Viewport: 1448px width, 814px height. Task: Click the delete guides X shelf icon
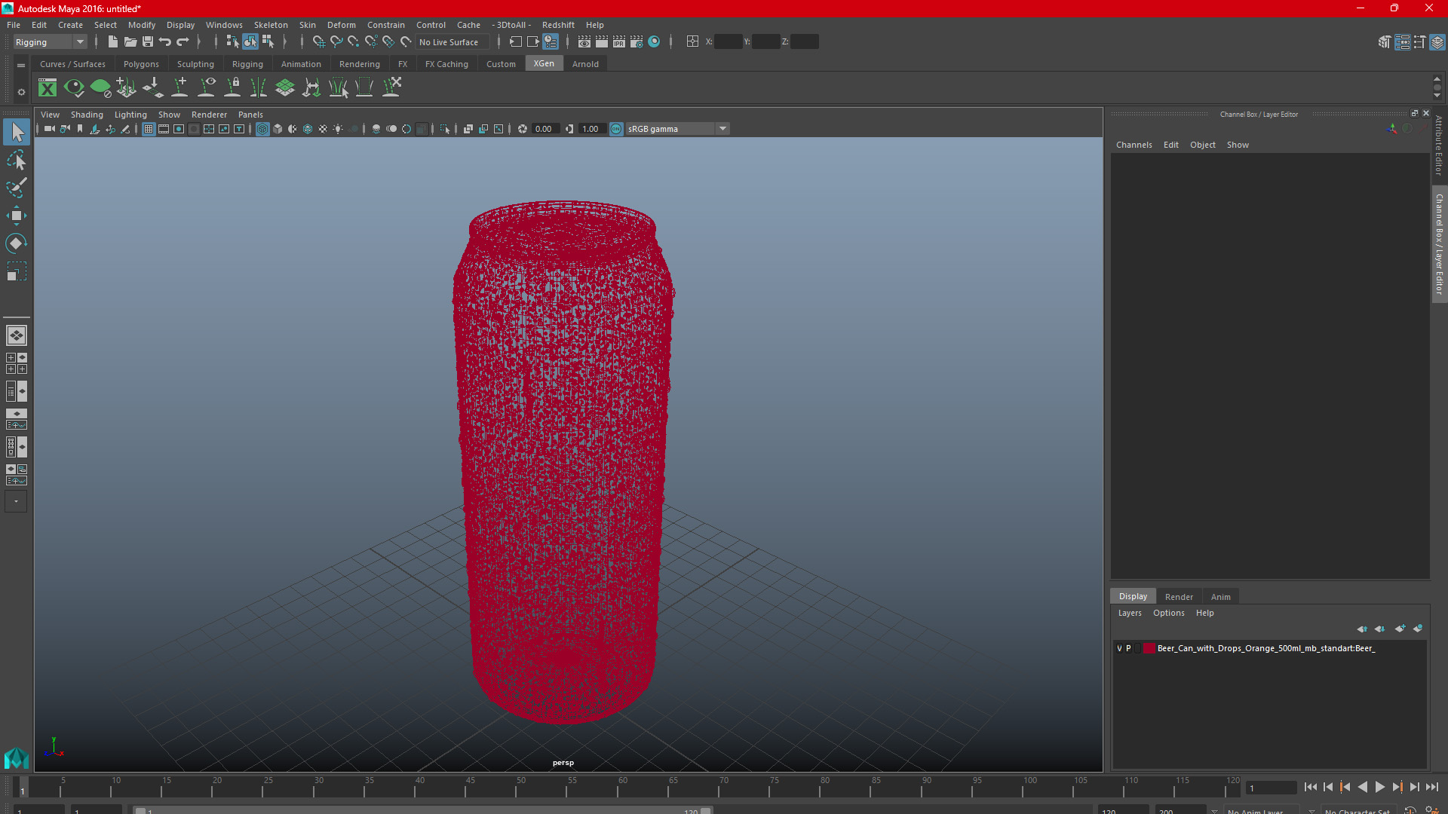click(x=391, y=88)
